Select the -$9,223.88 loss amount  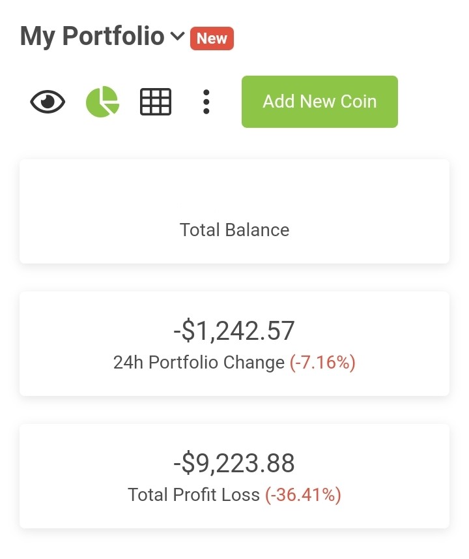coord(234,464)
